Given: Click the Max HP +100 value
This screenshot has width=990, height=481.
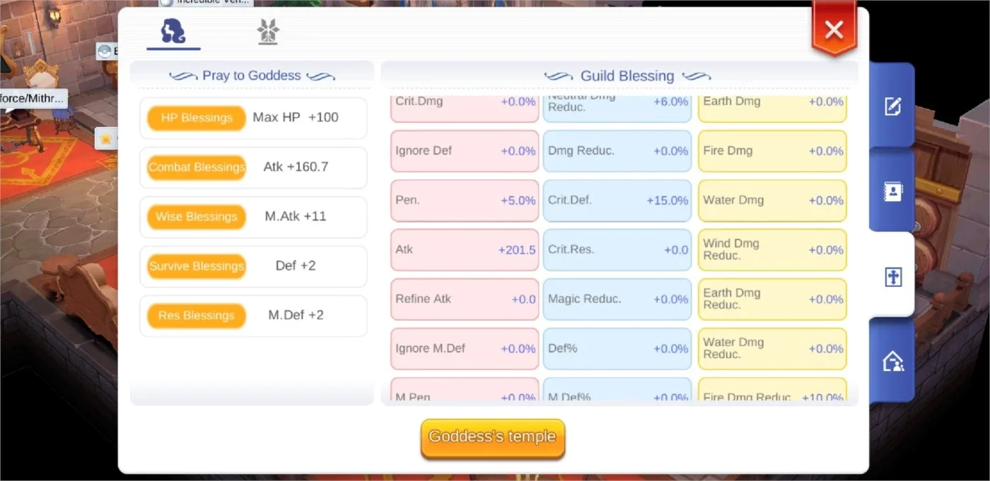Looking at the screenshot, I should click(296, 117).
